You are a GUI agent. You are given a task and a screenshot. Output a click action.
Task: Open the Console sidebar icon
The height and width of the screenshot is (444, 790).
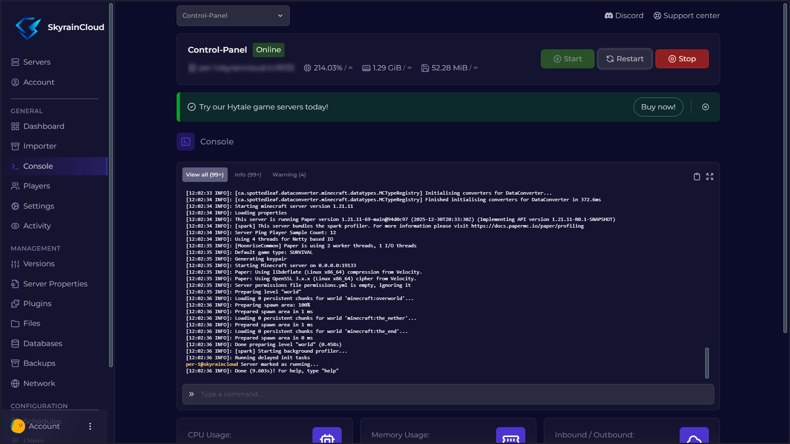[x=15, y=166]
